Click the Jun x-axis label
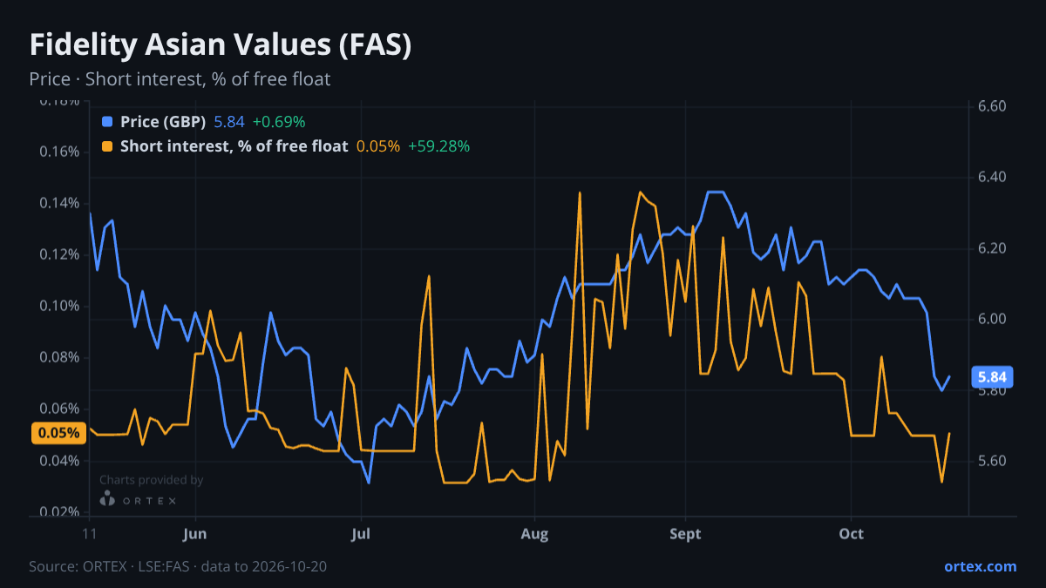The width and height of the screenshot is (1046, 588). (195, 533)
